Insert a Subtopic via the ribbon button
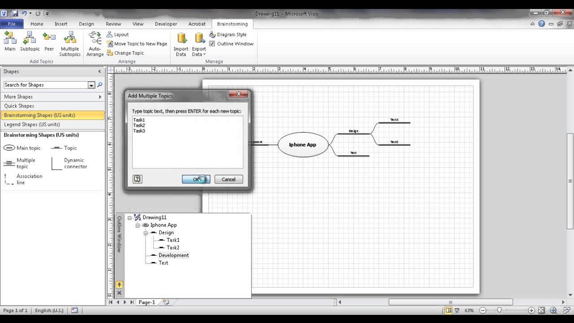 30,41
